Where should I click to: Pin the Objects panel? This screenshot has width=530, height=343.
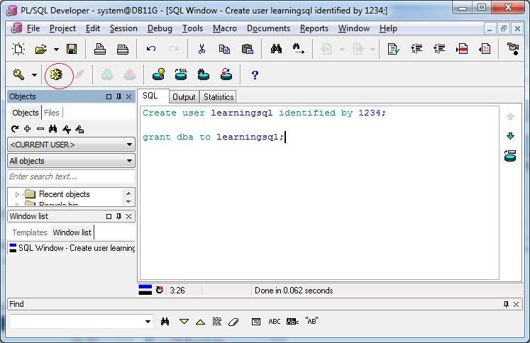(118, 96)
